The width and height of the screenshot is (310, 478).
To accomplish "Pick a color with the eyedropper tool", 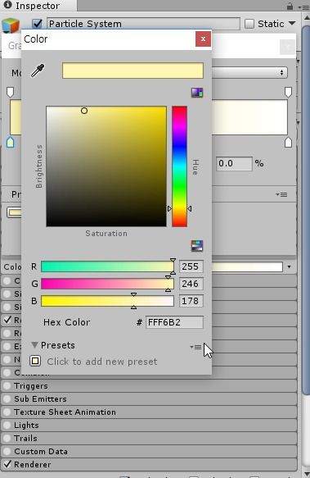I will pyautogui.click(x=38, y=71).
